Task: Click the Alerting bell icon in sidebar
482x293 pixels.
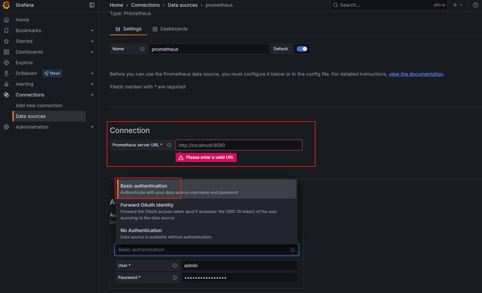Action: [x=6, y=84]
